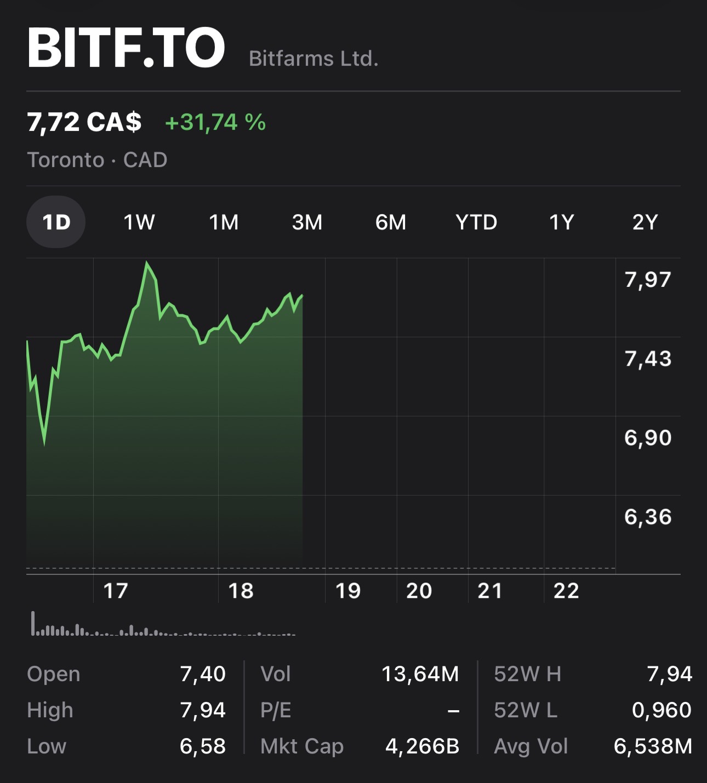This screenshot has height=783, width=707.
Task: Tap the 52W H value 7,94
Action: (x=670, y=674)
